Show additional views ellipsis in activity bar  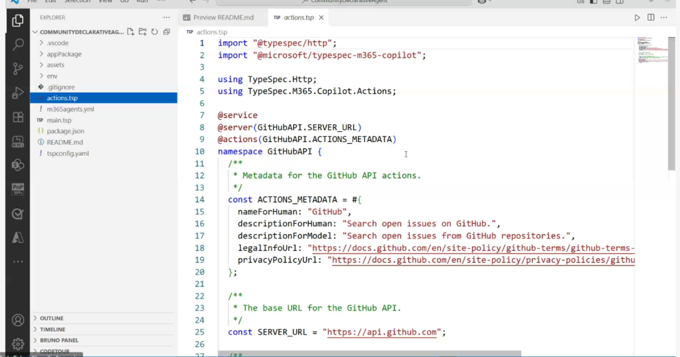[x=18, y=261]
